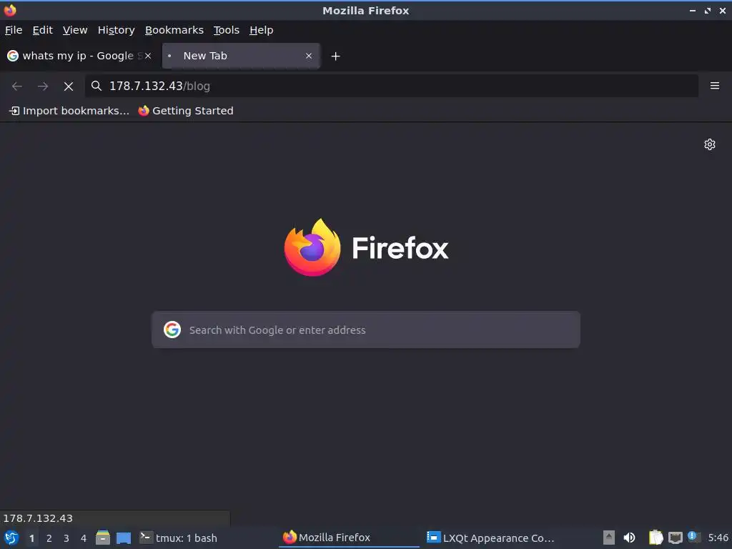Click Import bookmarks toolbar button

pyautogui.click(x=69, y=111)
